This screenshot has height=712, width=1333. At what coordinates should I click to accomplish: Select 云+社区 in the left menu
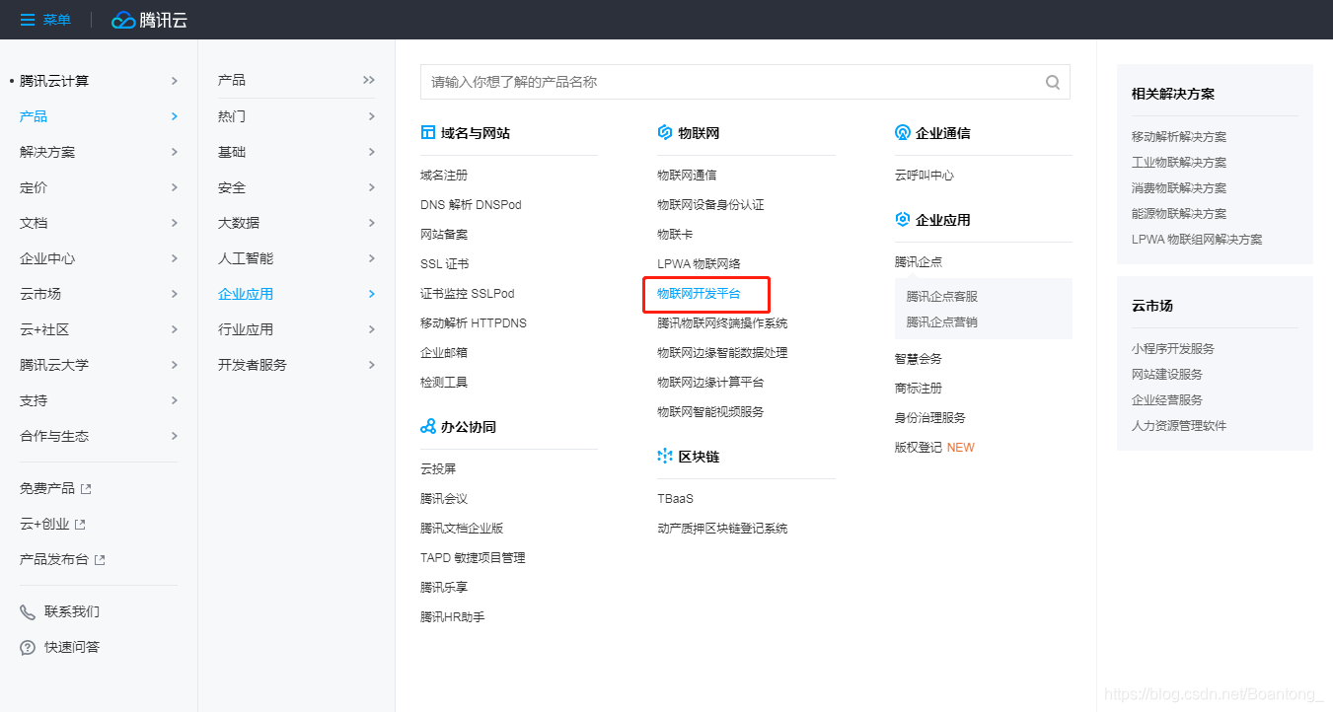click(44, 329)
